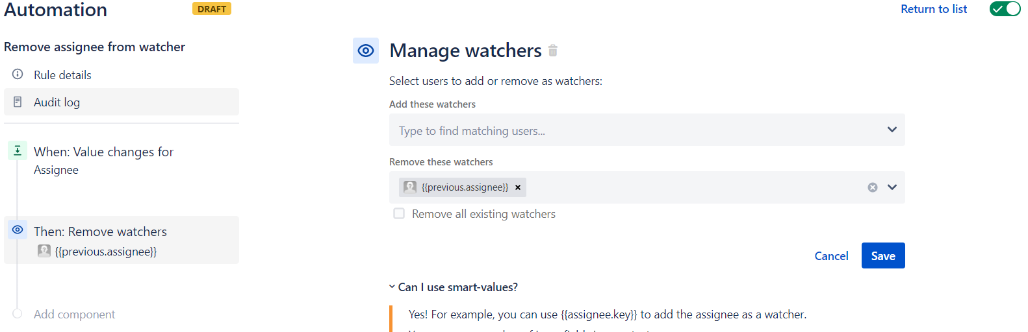Click the rule name Remove assignee from watcher
1028x332 pixels.
[94, 47]
